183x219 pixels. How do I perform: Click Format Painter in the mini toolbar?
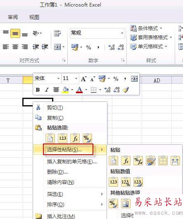point(126,89)
